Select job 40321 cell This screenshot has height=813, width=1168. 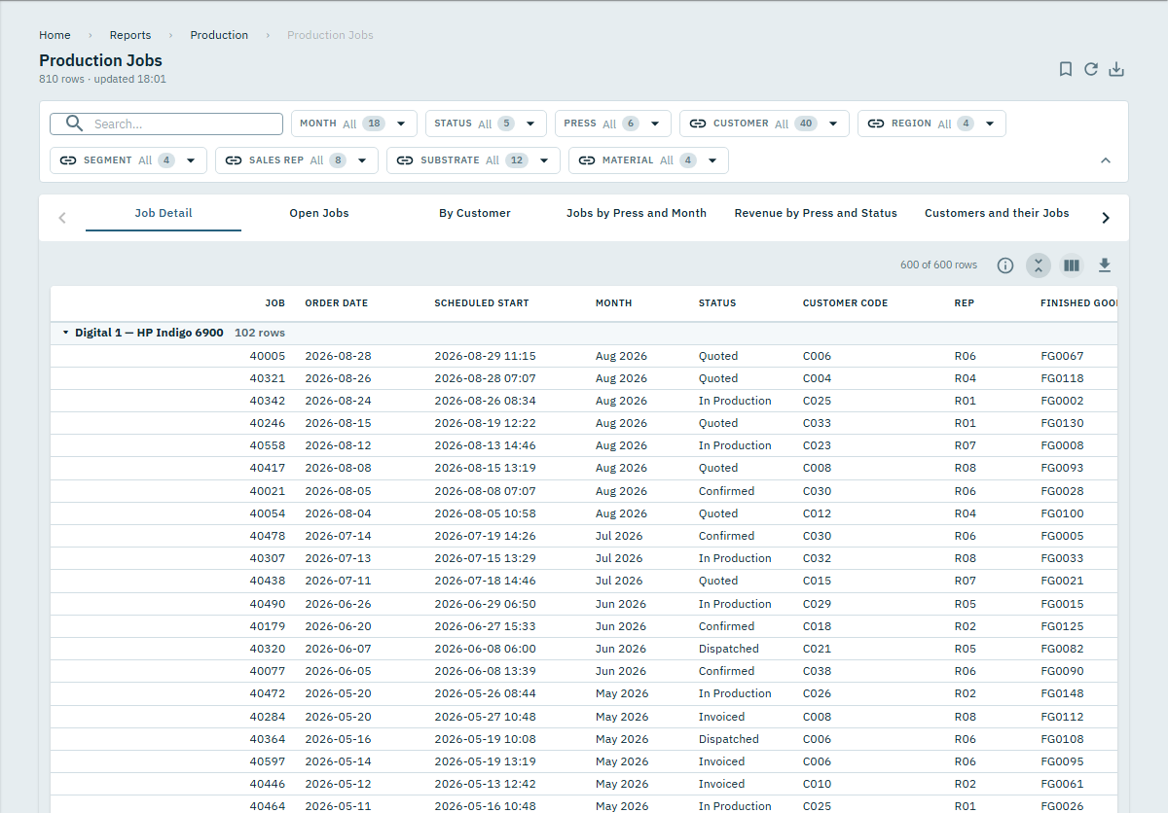click(x=268, y=378)
